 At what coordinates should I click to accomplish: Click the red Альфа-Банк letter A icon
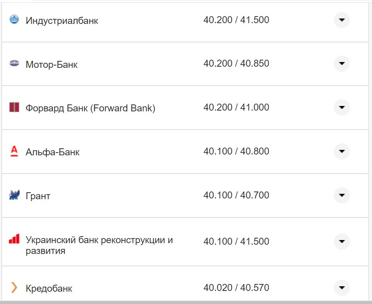coord(13,151)
